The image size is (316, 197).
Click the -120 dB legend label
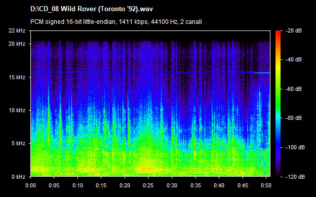pyautogui.click(x=295, y=177)
